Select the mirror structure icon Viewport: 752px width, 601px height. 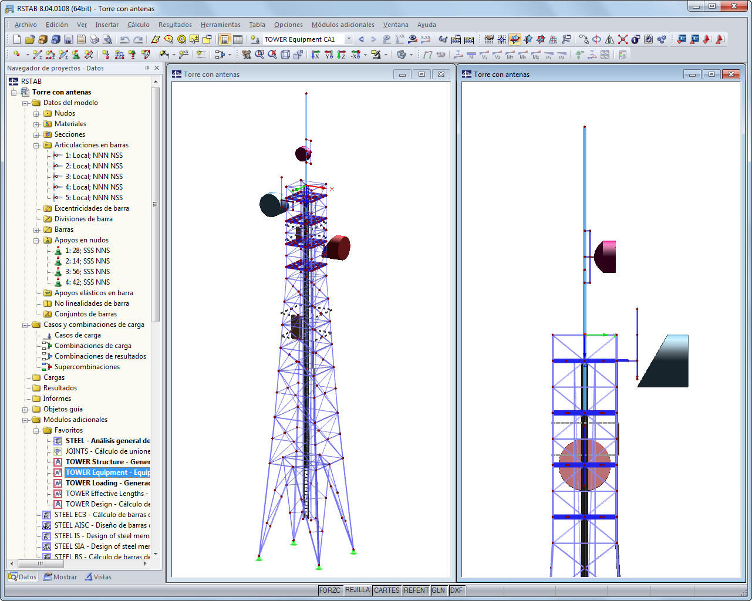tap(609, 39)
